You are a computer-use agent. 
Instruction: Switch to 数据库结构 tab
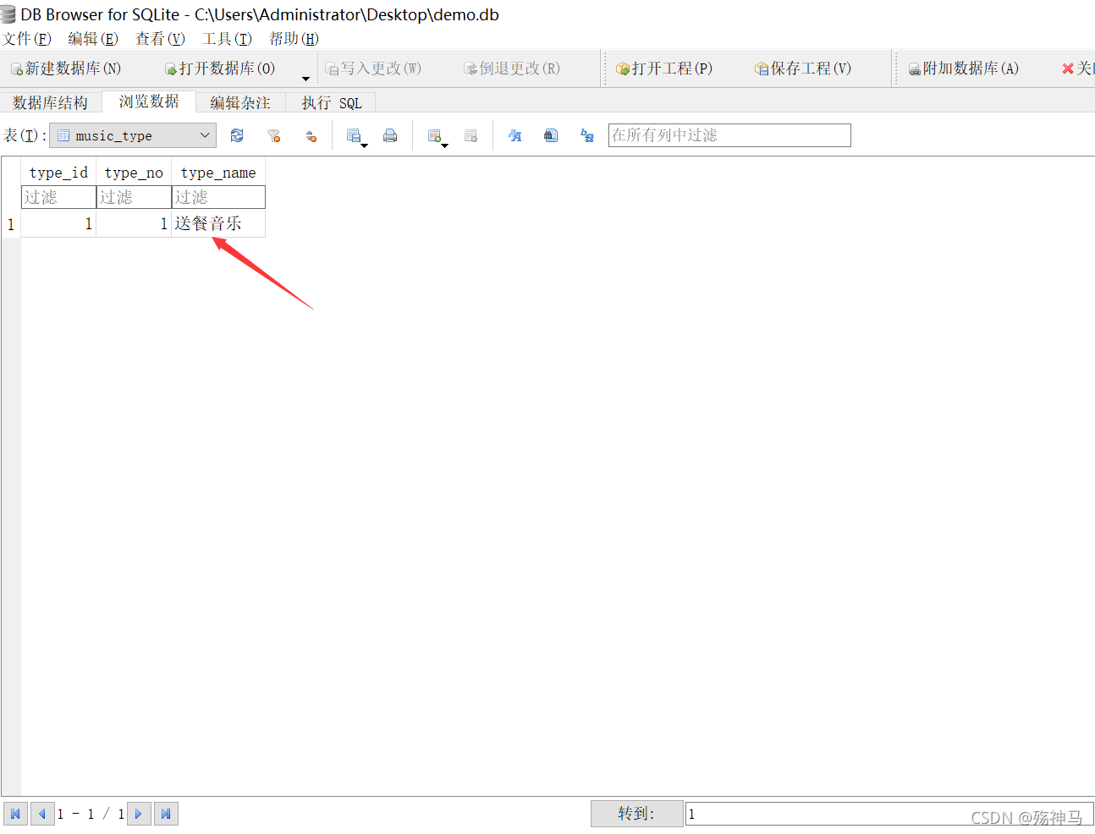pyautogui.click(x=51, y=102)
